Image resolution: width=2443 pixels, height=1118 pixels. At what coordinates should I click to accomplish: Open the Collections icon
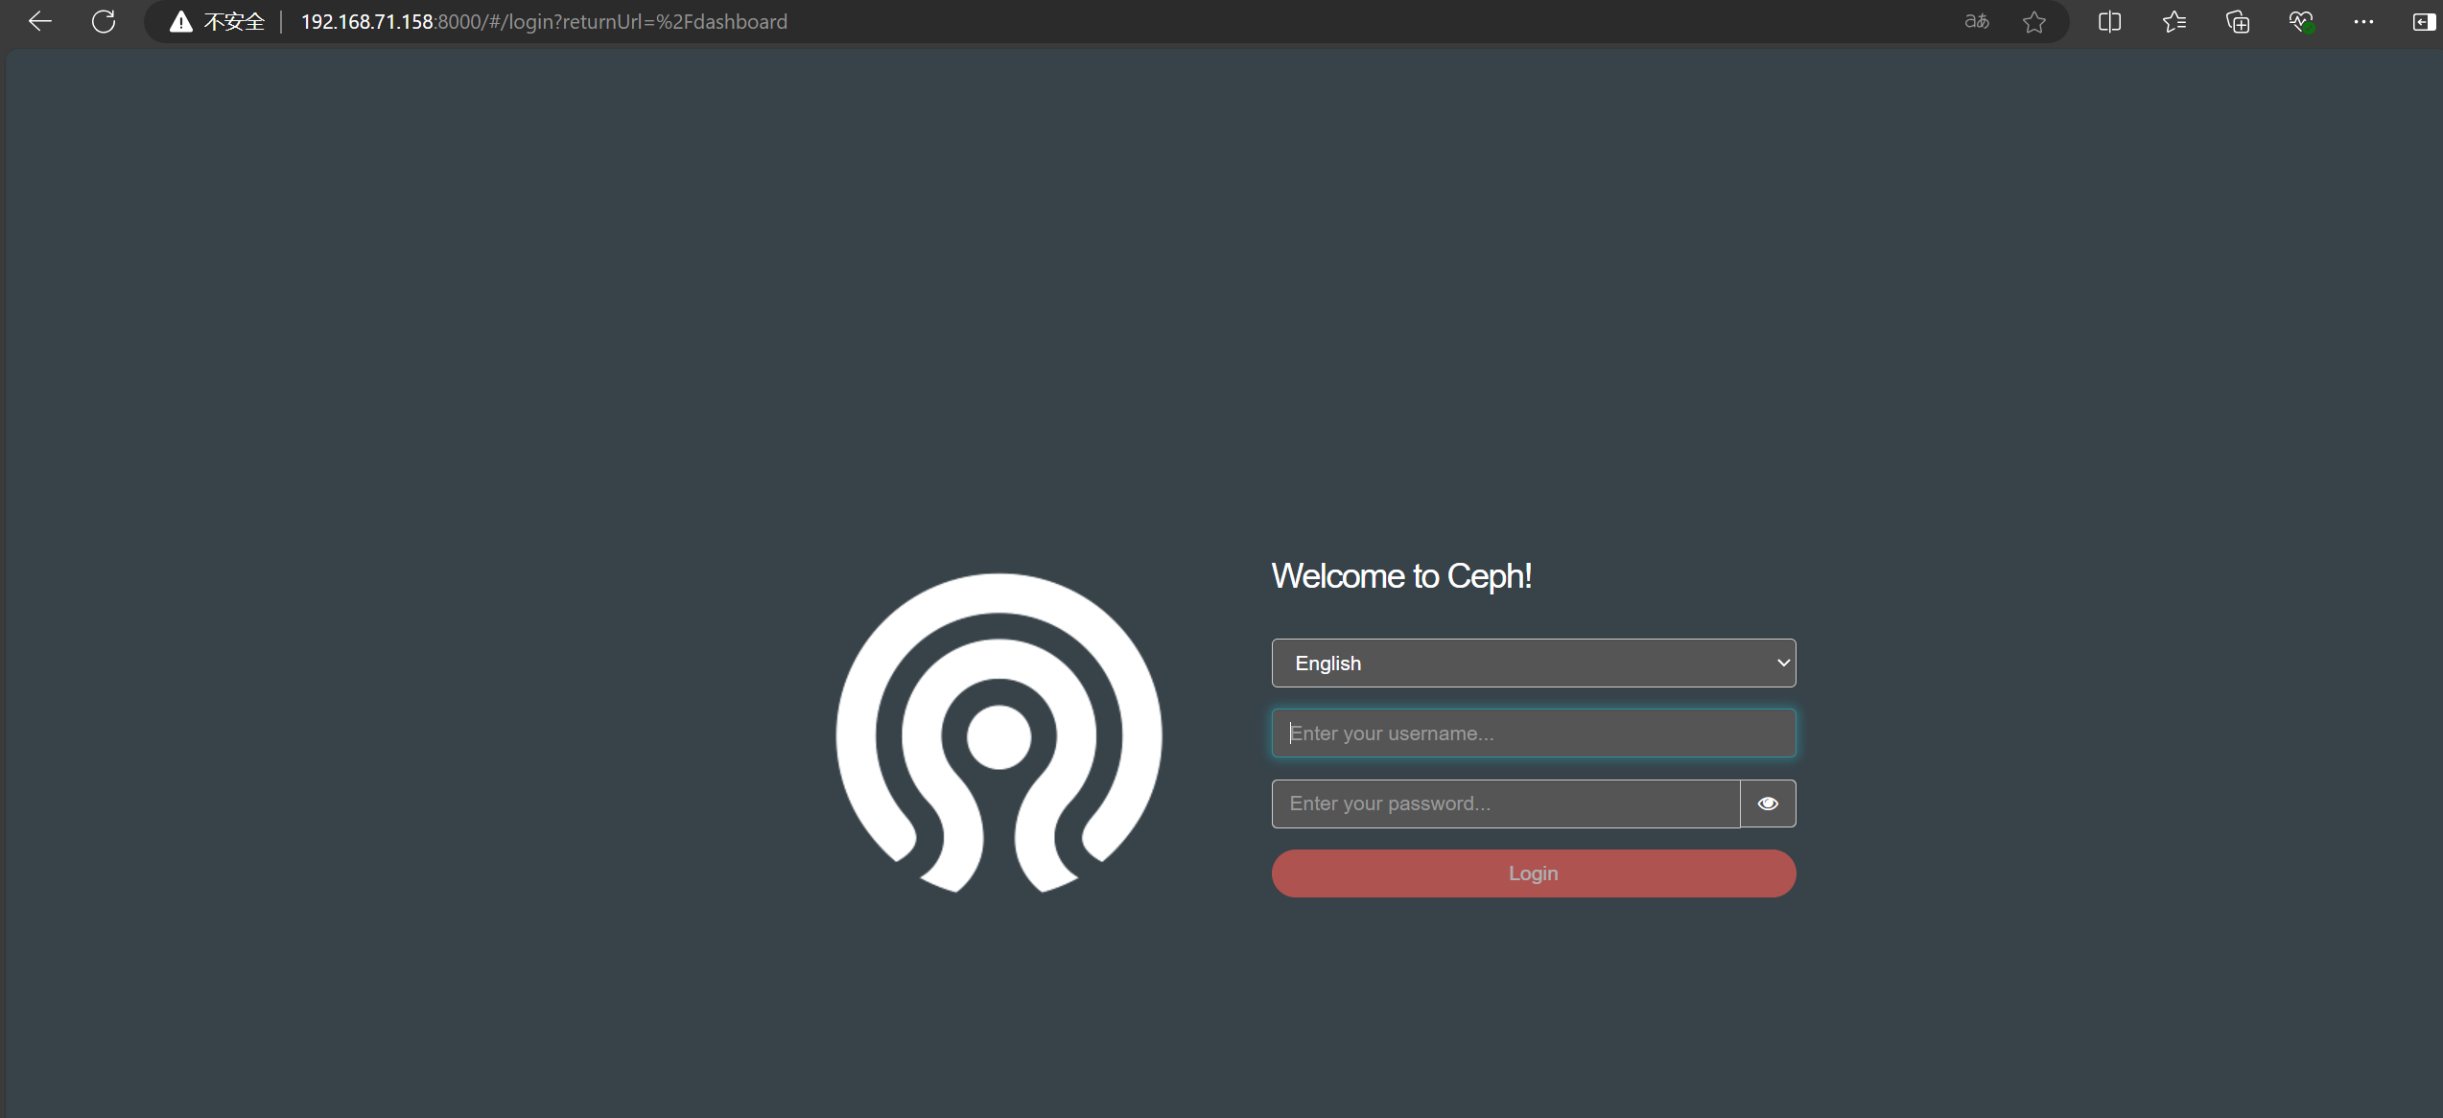pyautogui.click(x=2238, y=21)
